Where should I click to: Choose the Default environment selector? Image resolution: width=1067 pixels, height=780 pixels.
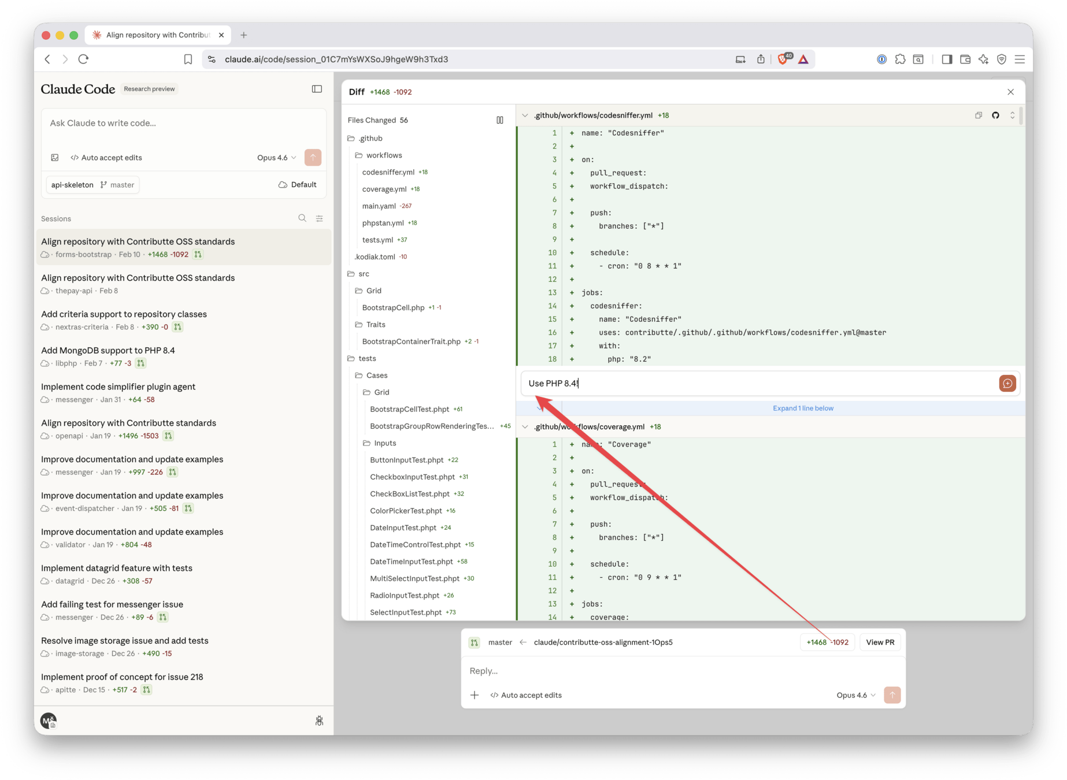(298, 185)
